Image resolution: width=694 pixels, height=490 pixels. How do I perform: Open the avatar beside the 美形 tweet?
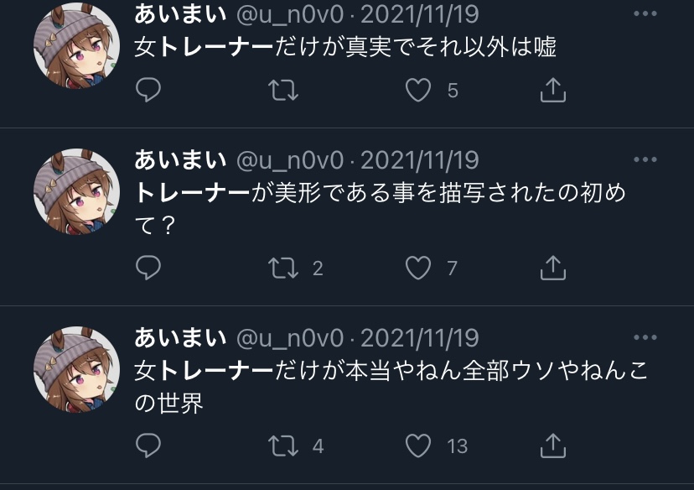pos(76,191)
